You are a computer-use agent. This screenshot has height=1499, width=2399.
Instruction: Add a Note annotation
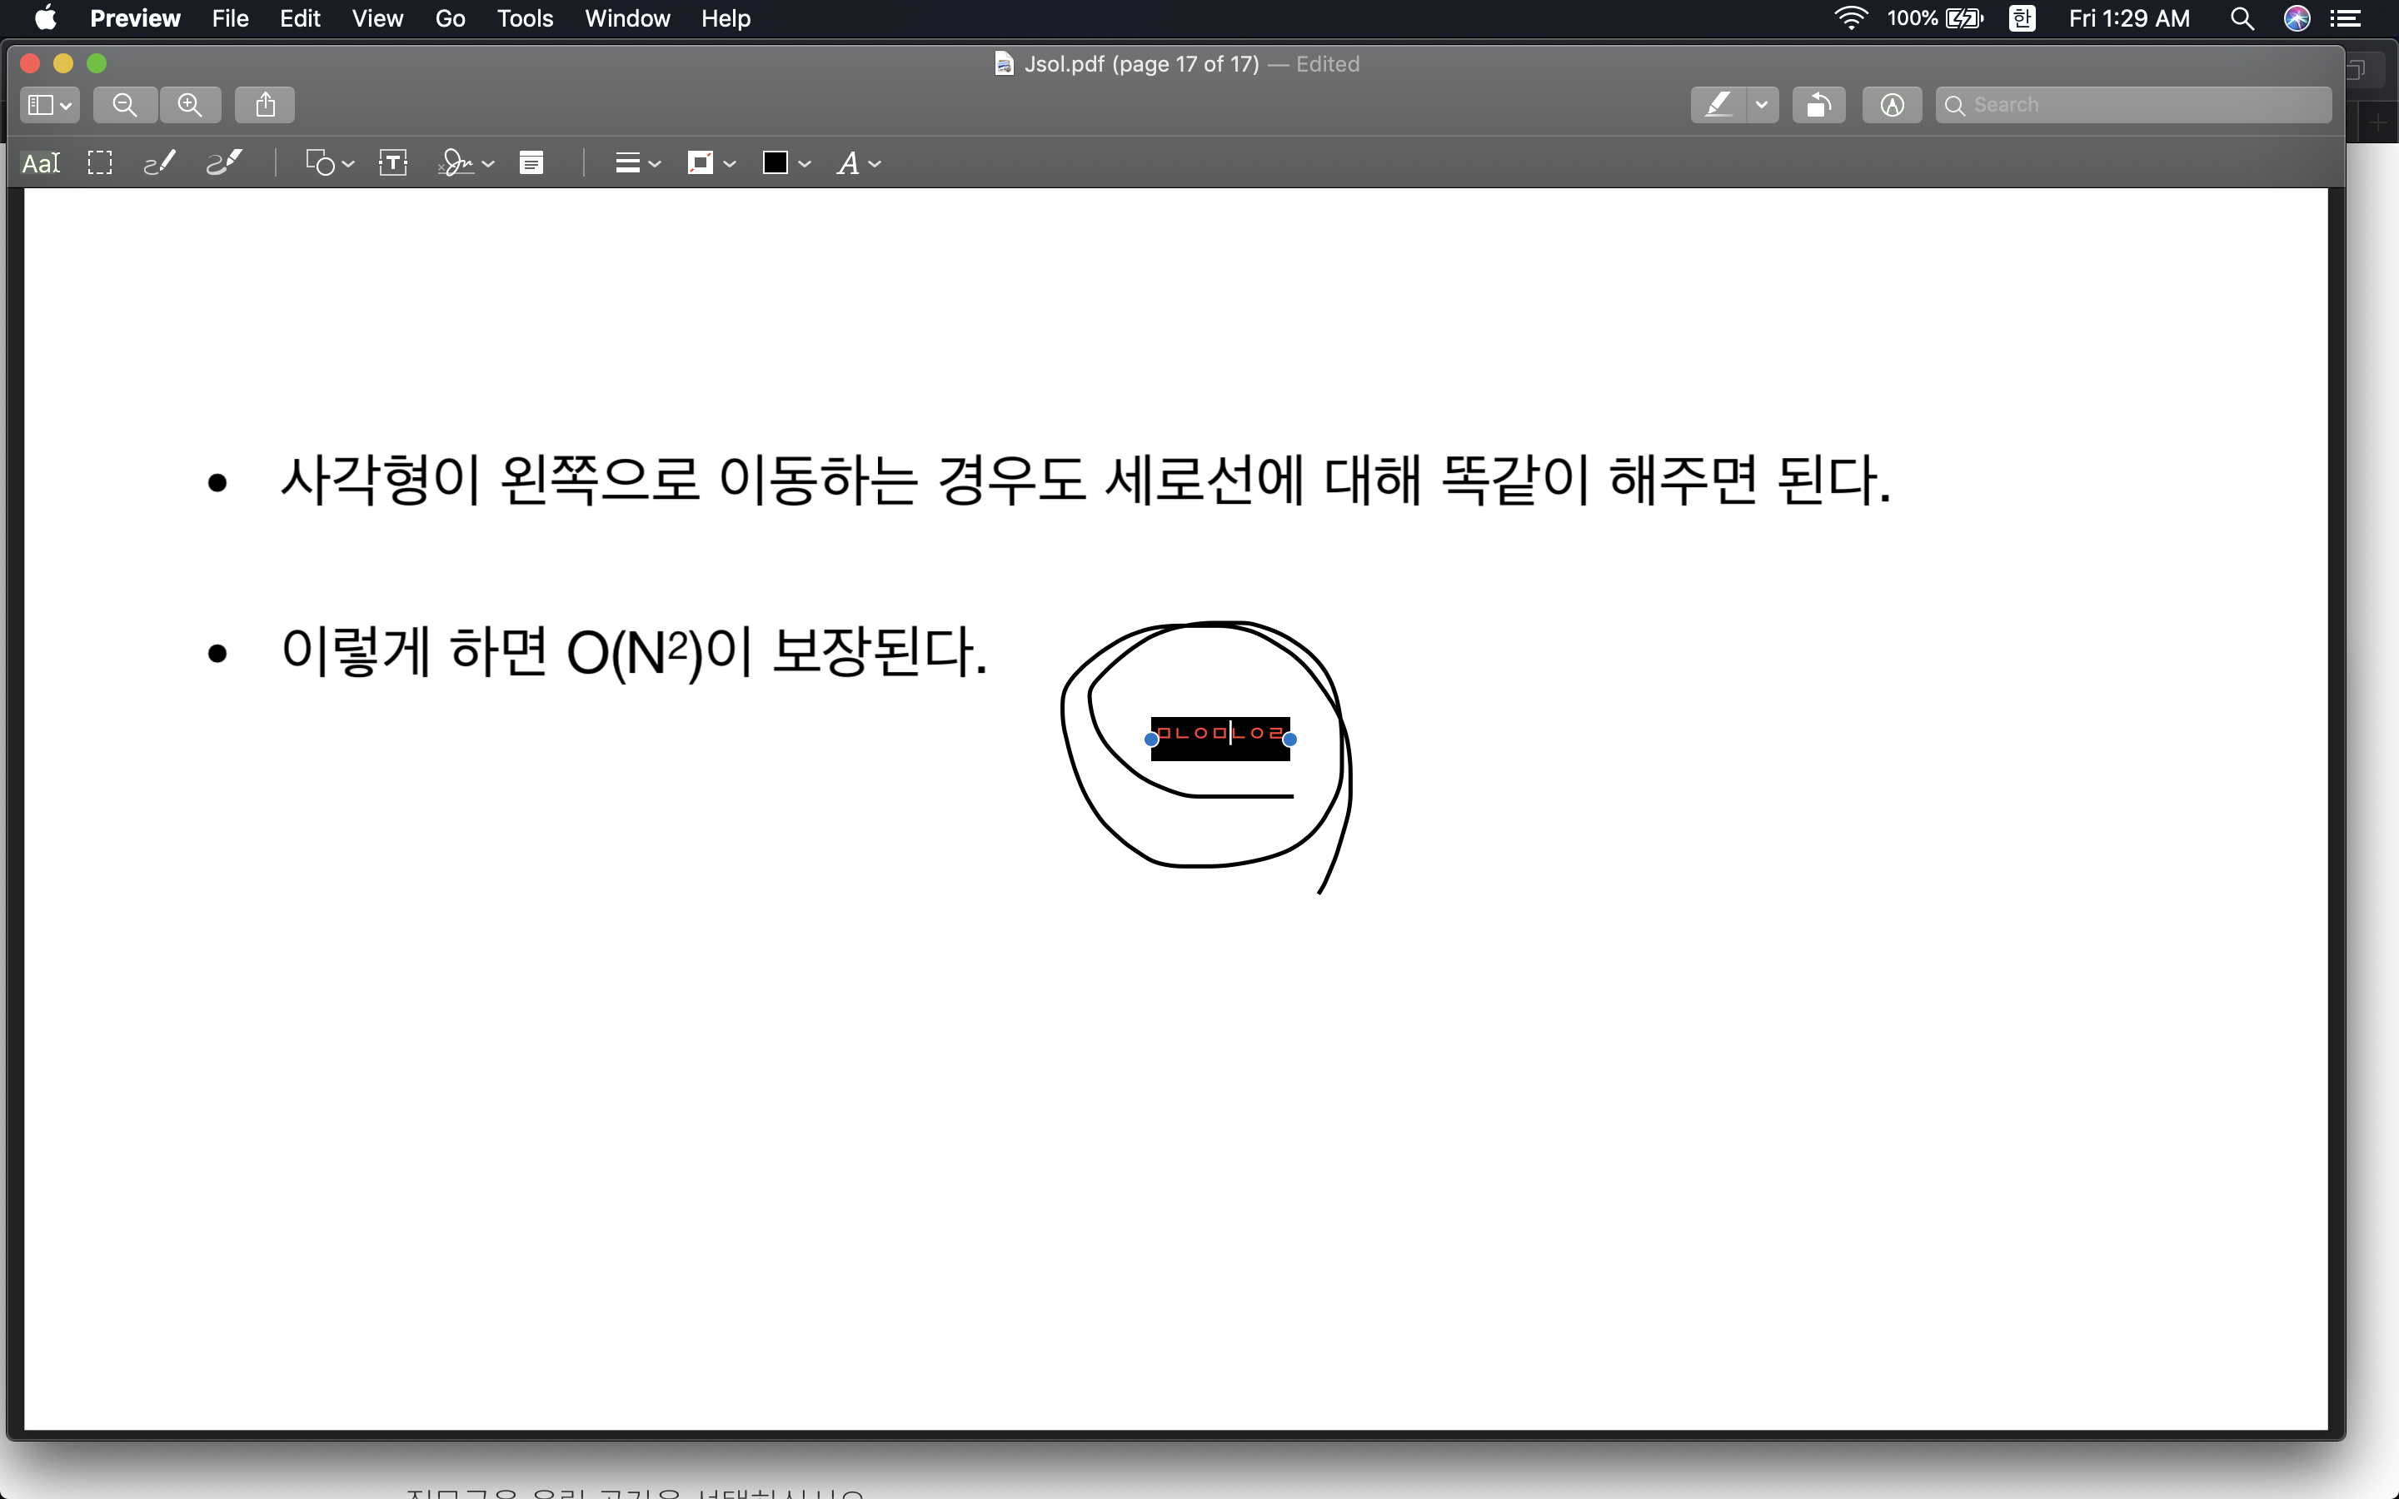click(531, 163)
